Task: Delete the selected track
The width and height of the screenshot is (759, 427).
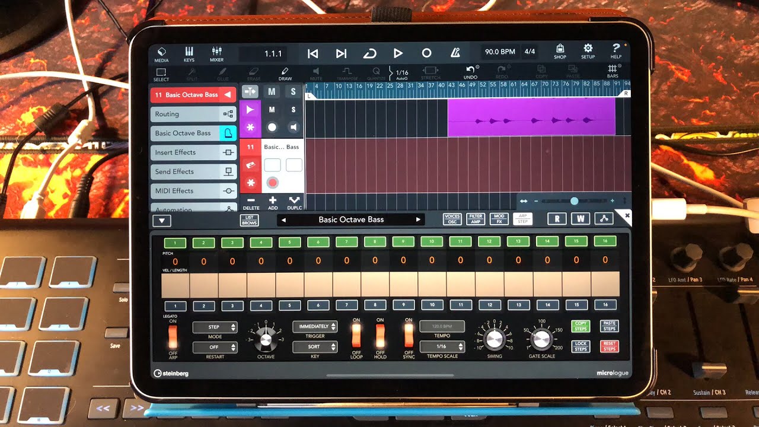Action: [x=251, y=203]
